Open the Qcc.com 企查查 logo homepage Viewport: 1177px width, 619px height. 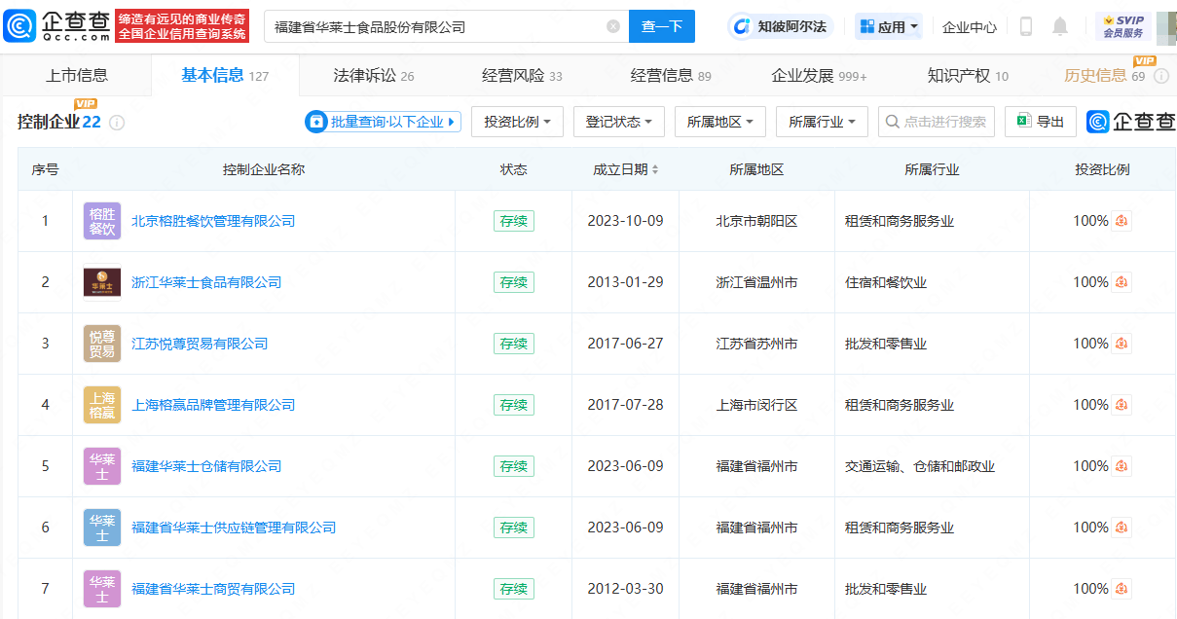tap(57, 26)
